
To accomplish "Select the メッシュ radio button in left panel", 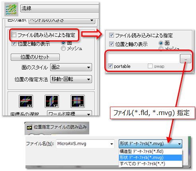I will [63, 48].
